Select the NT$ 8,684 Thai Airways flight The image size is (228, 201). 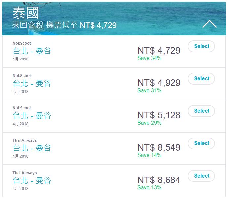201,176
